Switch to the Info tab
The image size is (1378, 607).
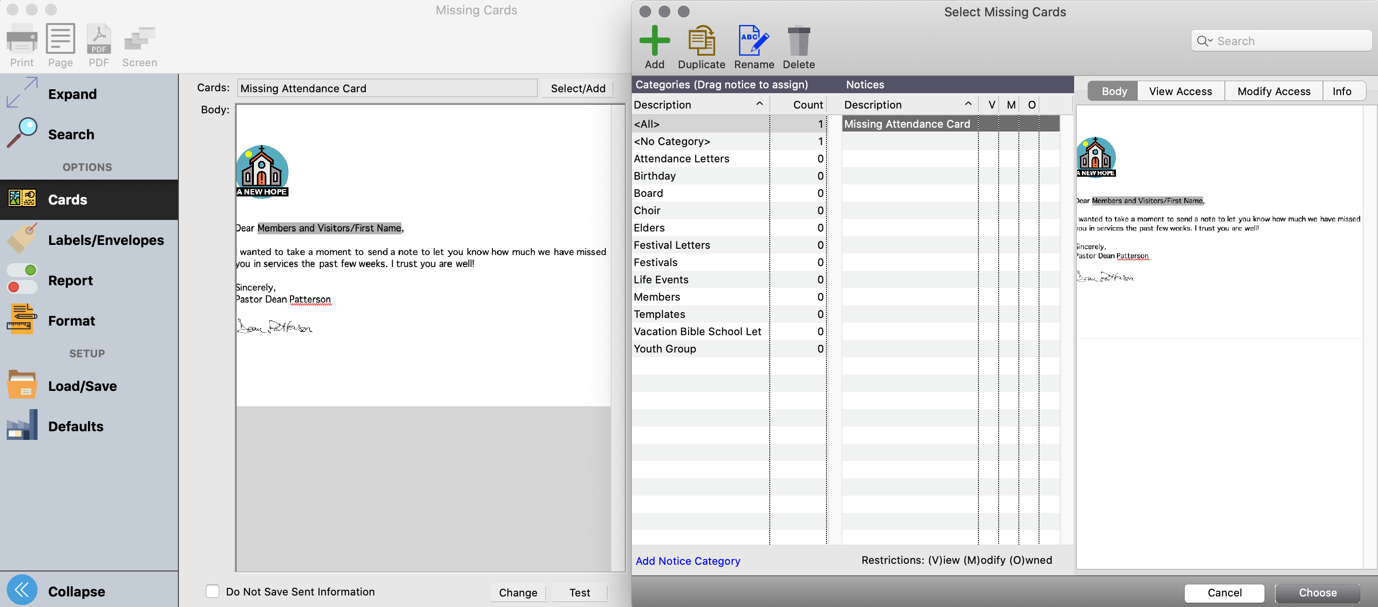coord(1341,91)
